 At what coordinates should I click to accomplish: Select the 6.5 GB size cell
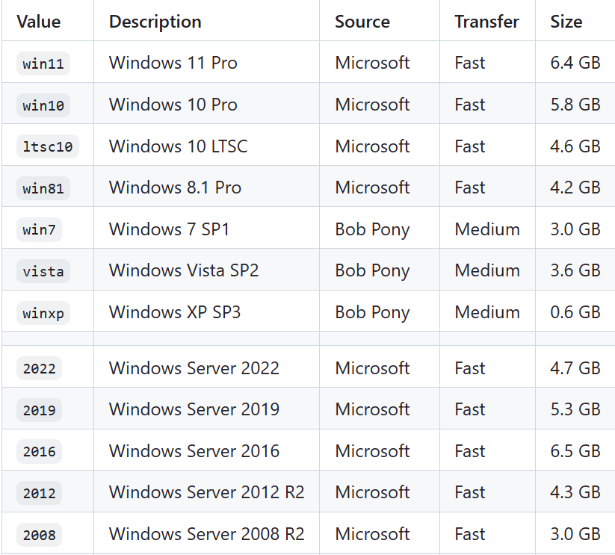coord(575,450)
